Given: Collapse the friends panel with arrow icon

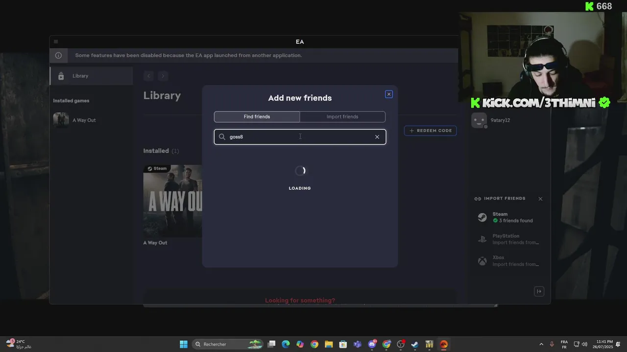Looking at the screenshot, I should [539, 291].
